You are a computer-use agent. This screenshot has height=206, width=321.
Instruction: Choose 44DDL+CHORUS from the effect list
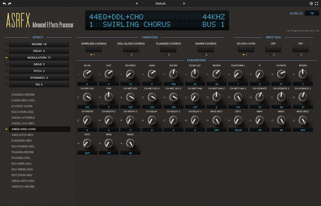23,118
